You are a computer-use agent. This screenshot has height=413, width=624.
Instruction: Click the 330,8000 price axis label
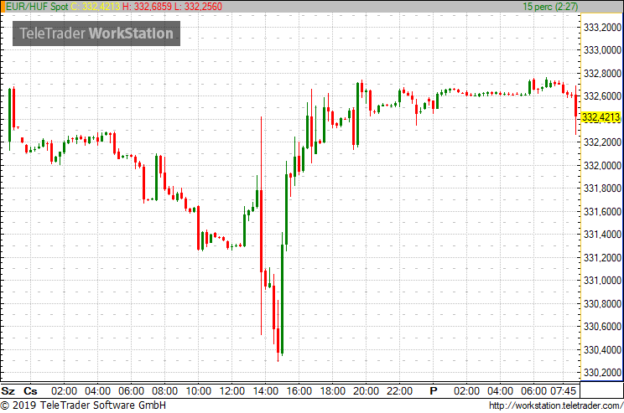(x=602, y=304)
